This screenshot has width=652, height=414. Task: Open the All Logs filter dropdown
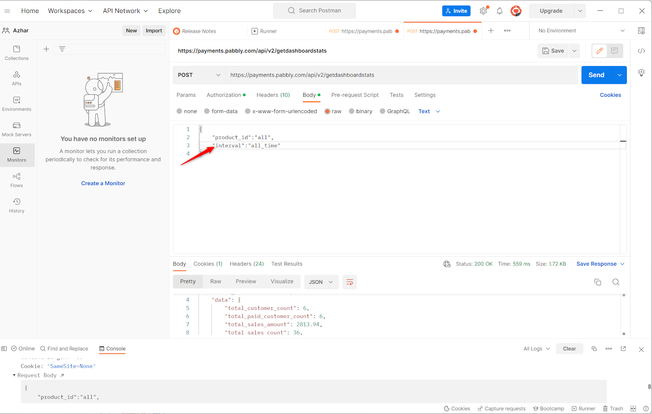click(x=537, y=349)
